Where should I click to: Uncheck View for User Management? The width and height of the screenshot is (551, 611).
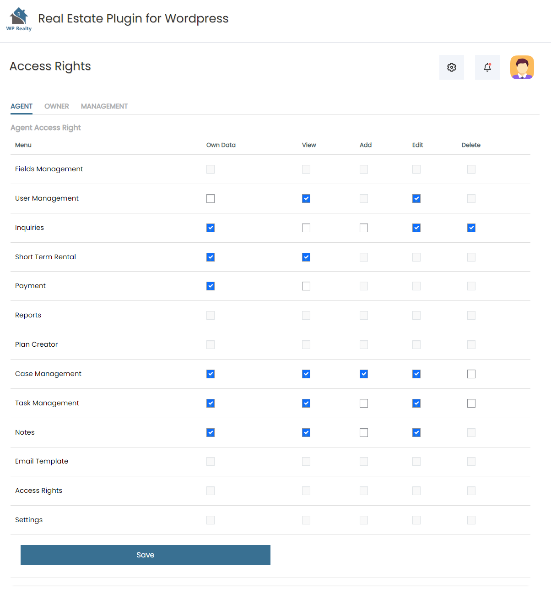pyautogui.click(x=306, y=199)
